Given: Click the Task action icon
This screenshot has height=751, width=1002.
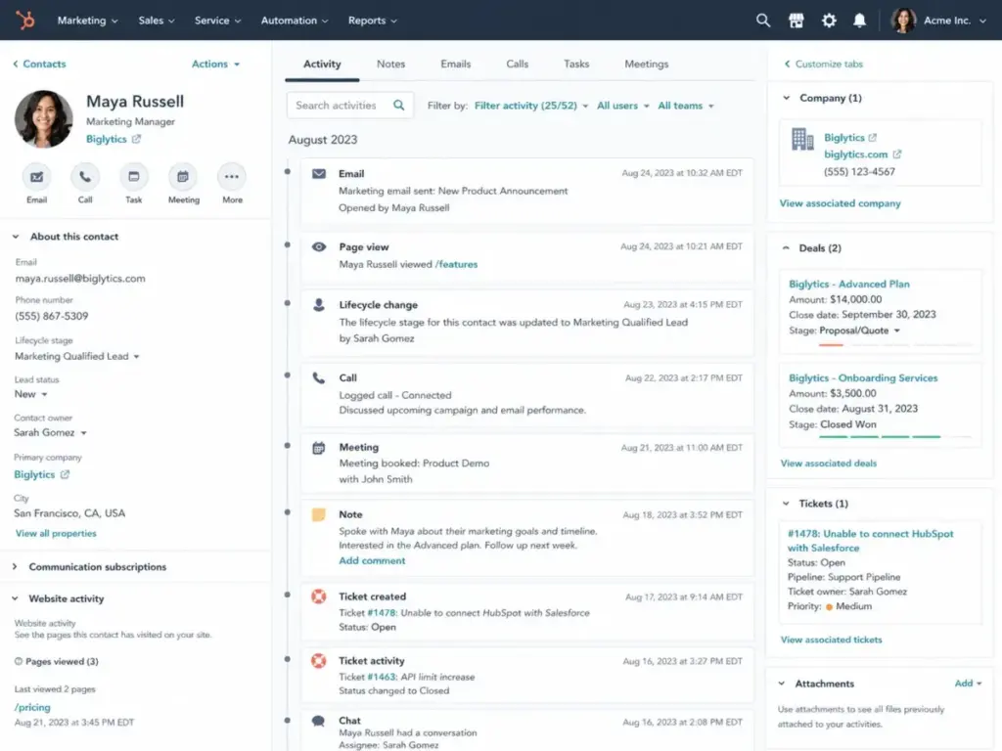Looking at the screenshot, I should tap(133, 177).
